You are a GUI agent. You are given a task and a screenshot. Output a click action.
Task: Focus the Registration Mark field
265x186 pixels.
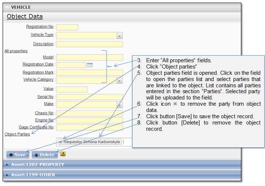point(90,73)
